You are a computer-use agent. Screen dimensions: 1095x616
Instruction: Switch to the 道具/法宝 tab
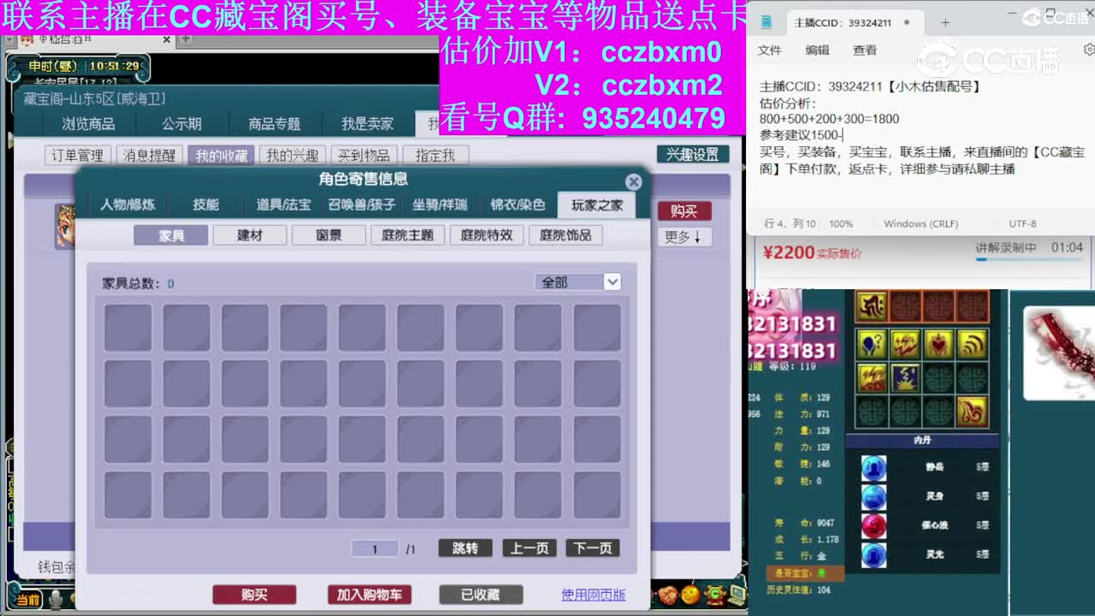point(283,204)
